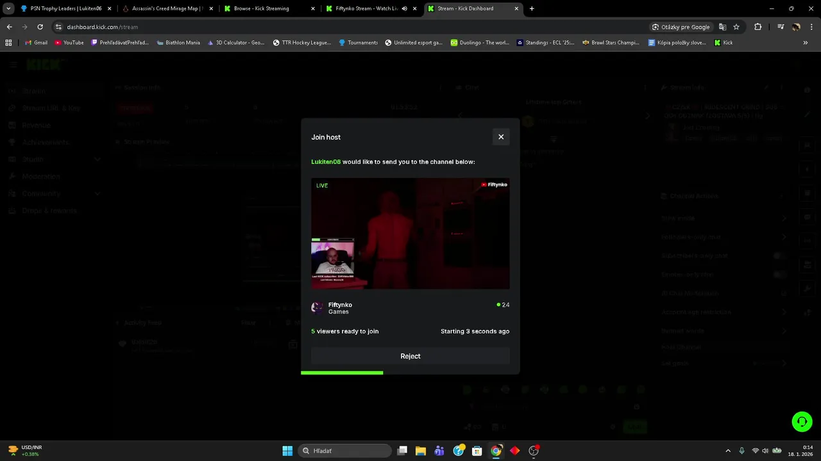Click '5 viewers ready to join' text
821x461 pixels.
[345, 332]
